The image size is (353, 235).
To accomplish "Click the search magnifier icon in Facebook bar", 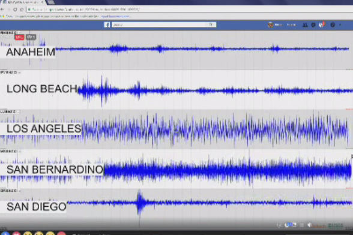I will [211, 25].
